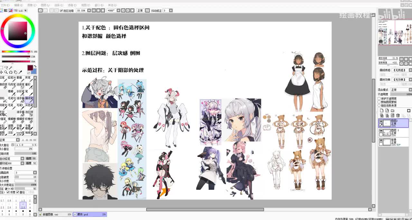Select the hand pan tool
This screenshot has height=220, width=412.
(15, 72)
